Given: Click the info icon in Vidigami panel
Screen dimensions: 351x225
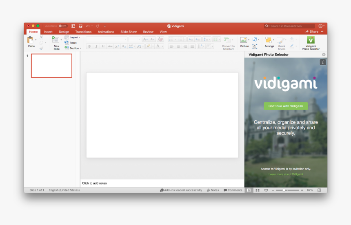Looking at the screenshot, I should pos(322,62).
